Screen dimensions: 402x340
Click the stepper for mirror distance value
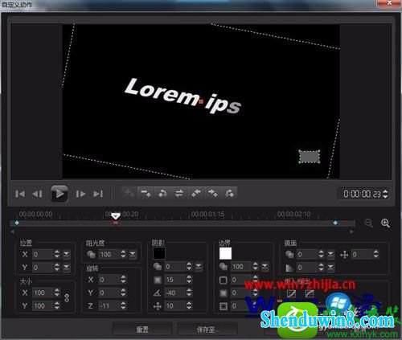[376, 254]
